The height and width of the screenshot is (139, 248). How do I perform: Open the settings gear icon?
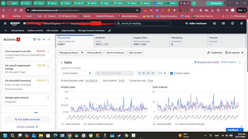[241, 23]
